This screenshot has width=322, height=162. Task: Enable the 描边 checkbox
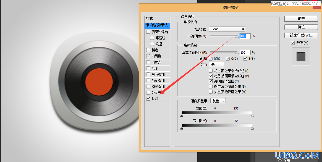[148, 50]
